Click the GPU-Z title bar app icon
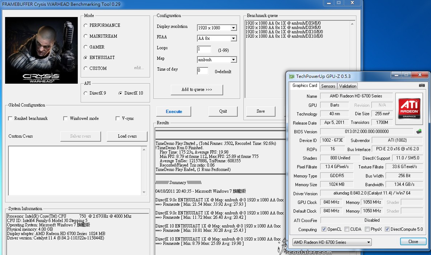The image size is (431, 255). (292, 76)
